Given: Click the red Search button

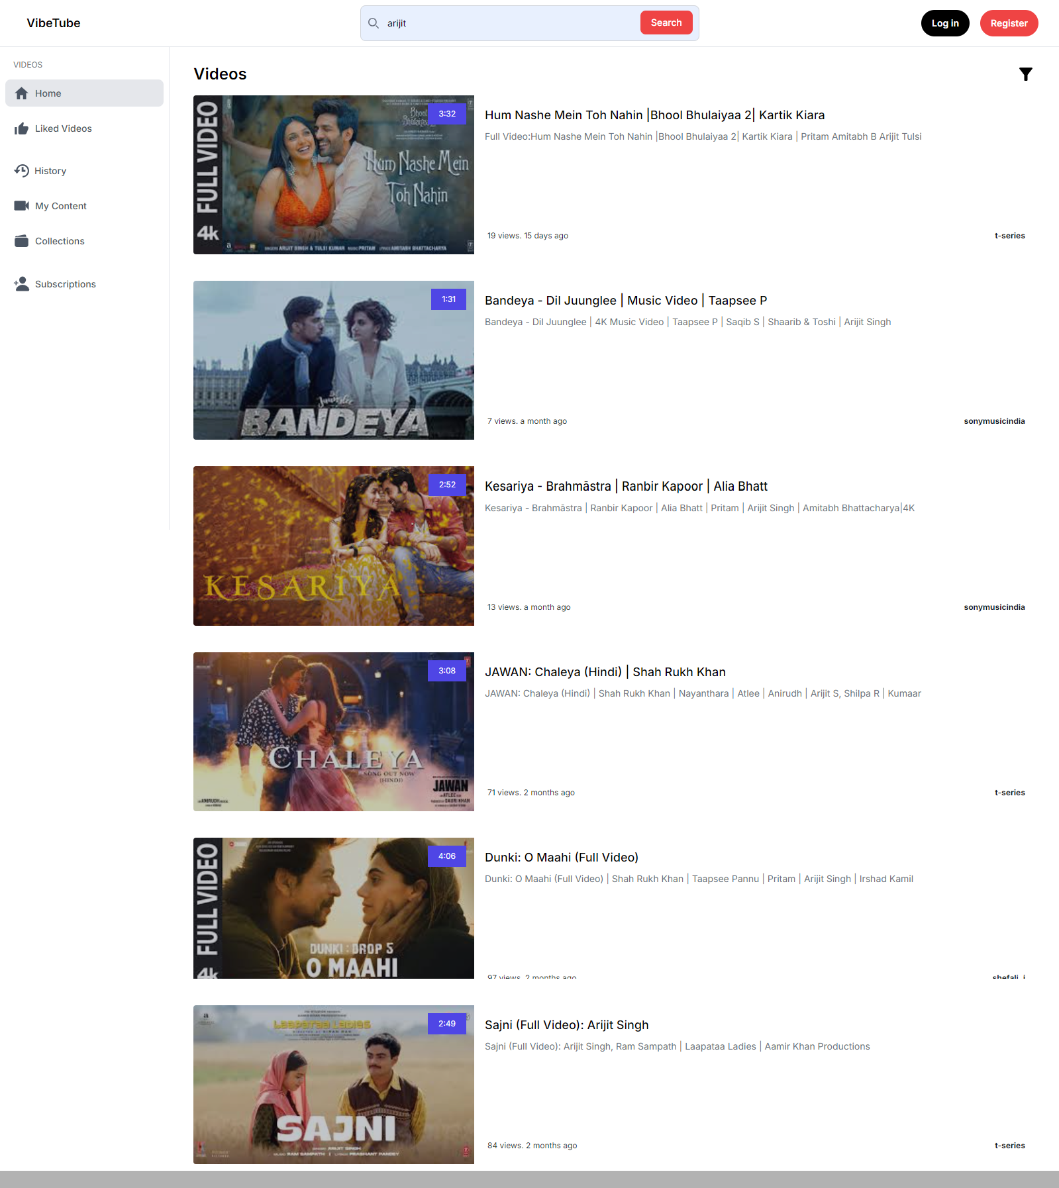Looking at the screenshot, I should (x=666, y=23).
